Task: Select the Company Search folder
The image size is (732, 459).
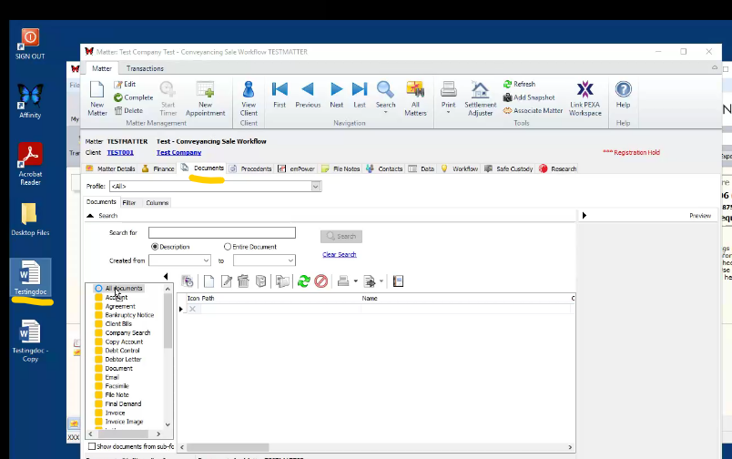Action: (x=127, y=332)
